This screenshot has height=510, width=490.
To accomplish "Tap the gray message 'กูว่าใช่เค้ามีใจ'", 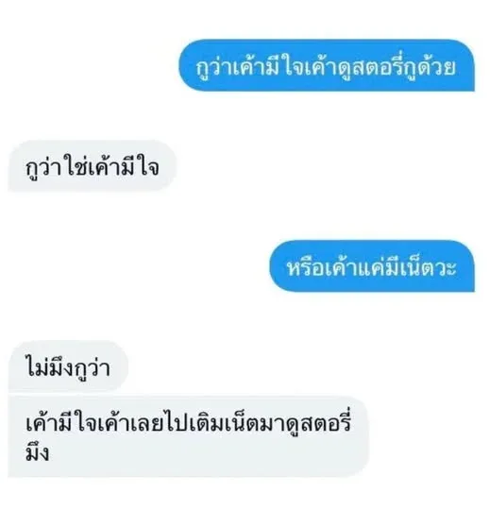I will [92, 166].
